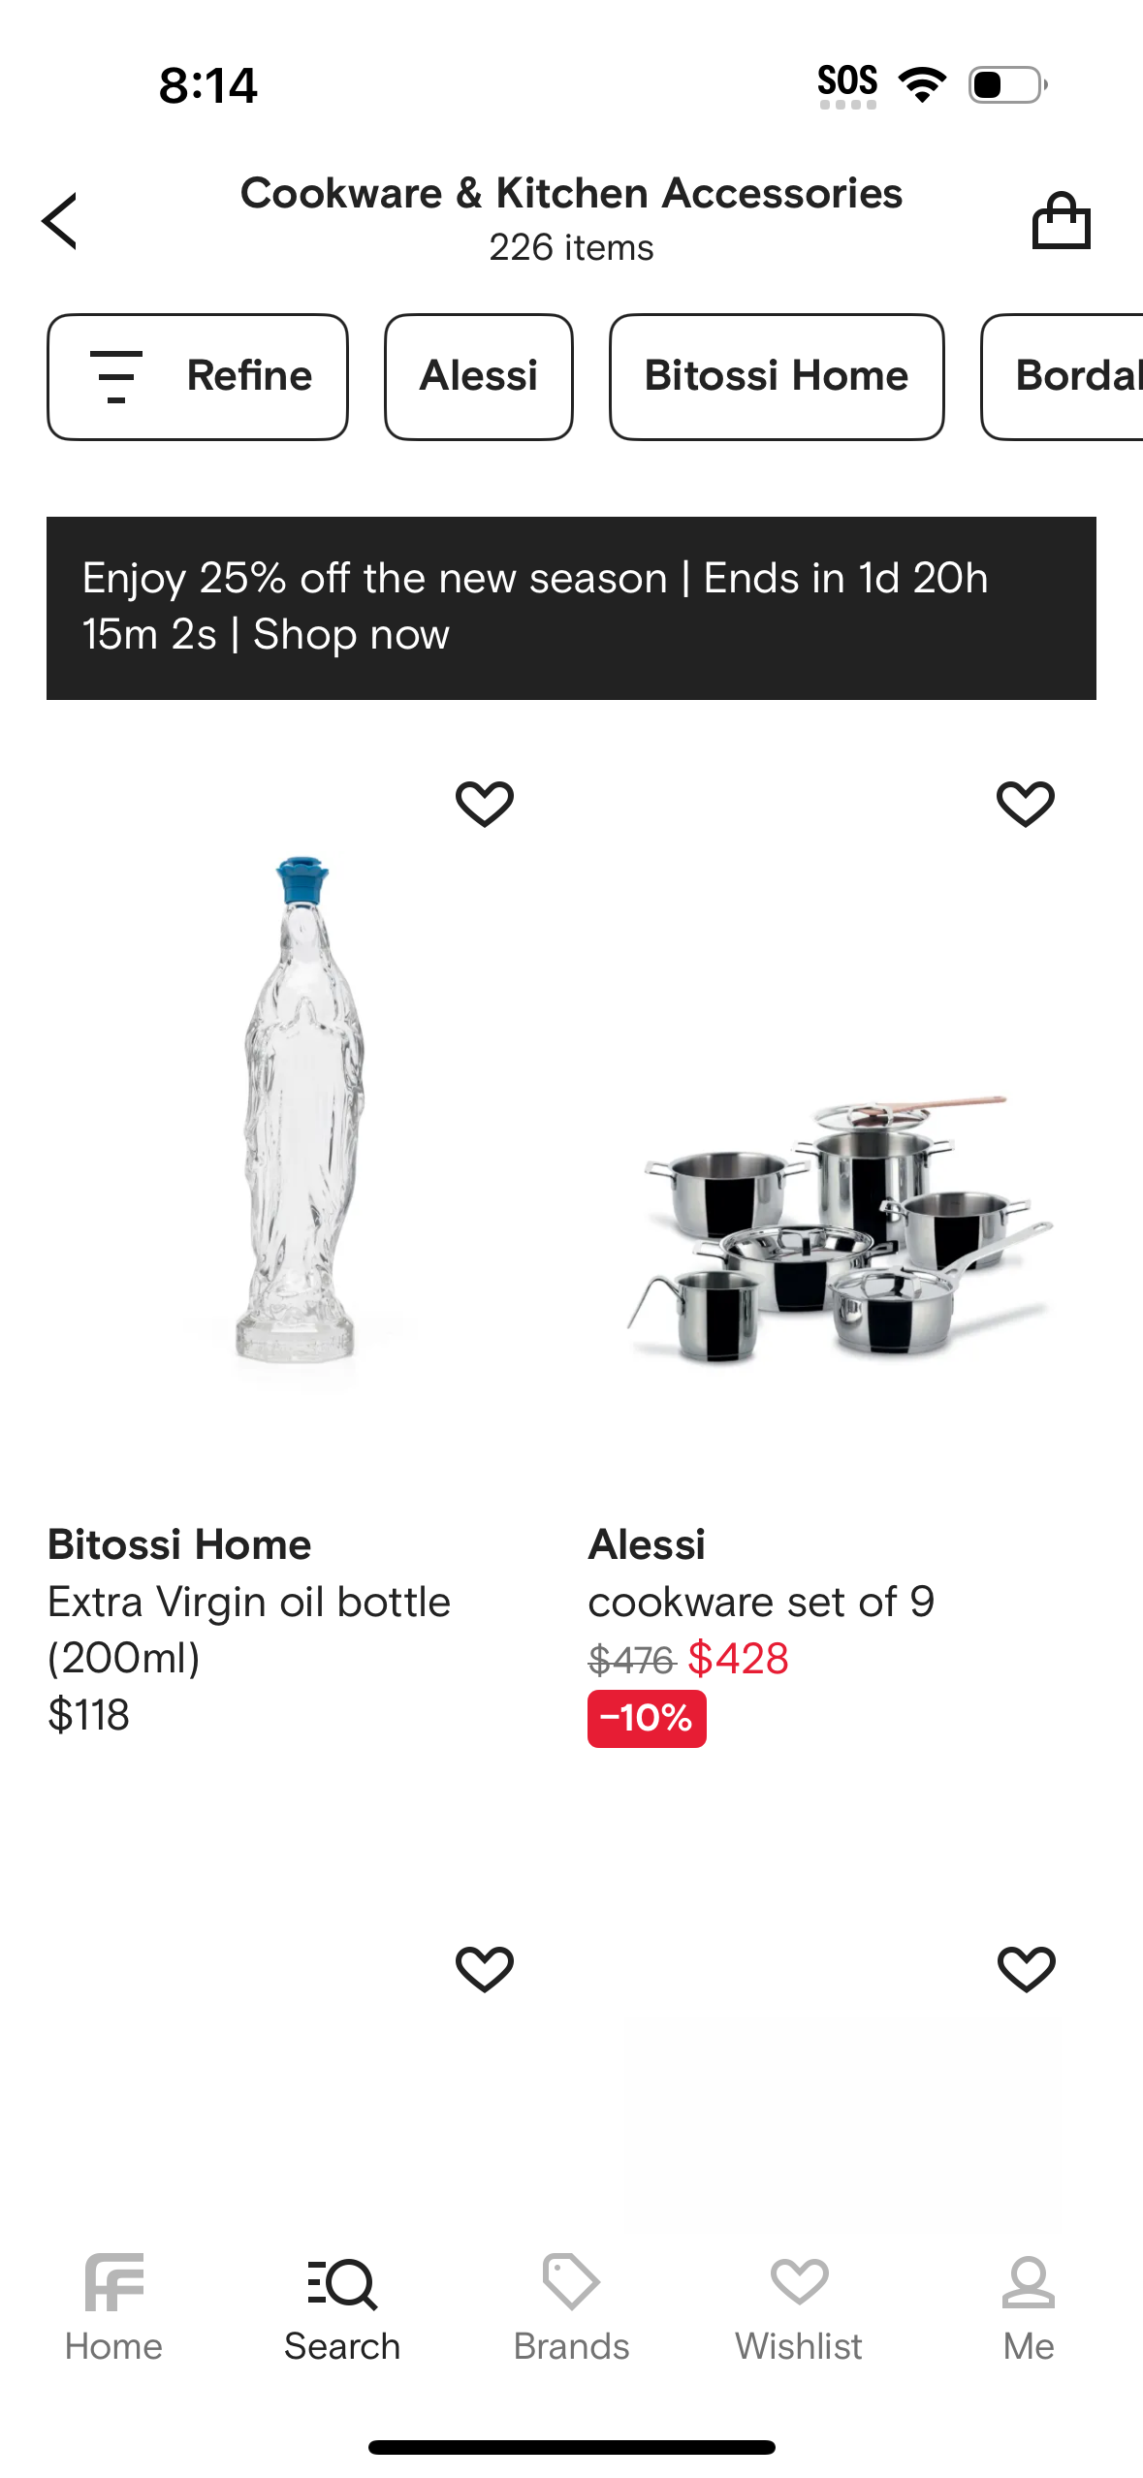This screenshot has height=2478, width=1143.
Task: Tap the back arrow icon
Action: [x=60, y=221]
